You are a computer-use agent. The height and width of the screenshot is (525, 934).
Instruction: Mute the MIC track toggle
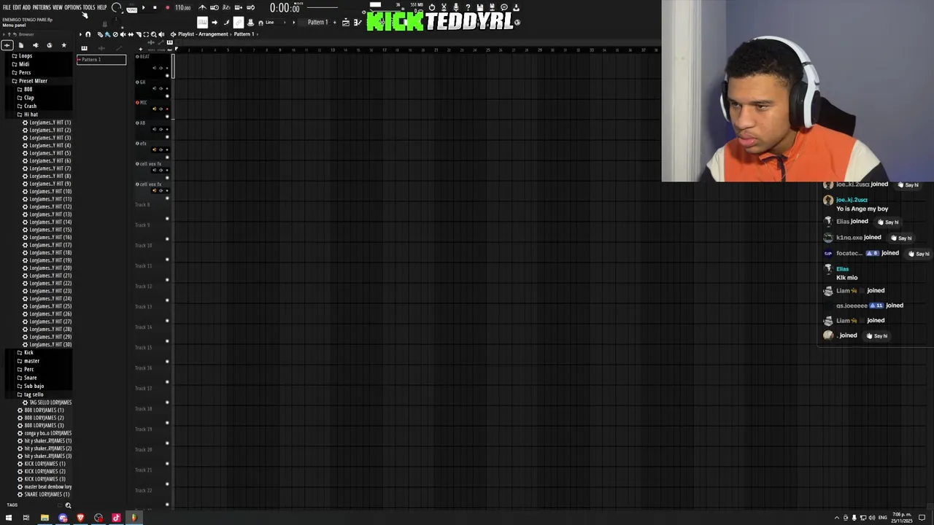pos(166,115)
